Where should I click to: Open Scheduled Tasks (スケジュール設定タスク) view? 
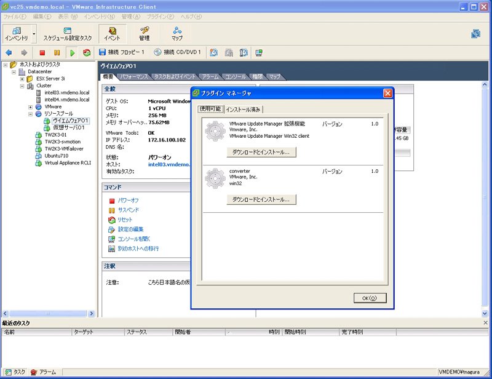pos(67,34)
